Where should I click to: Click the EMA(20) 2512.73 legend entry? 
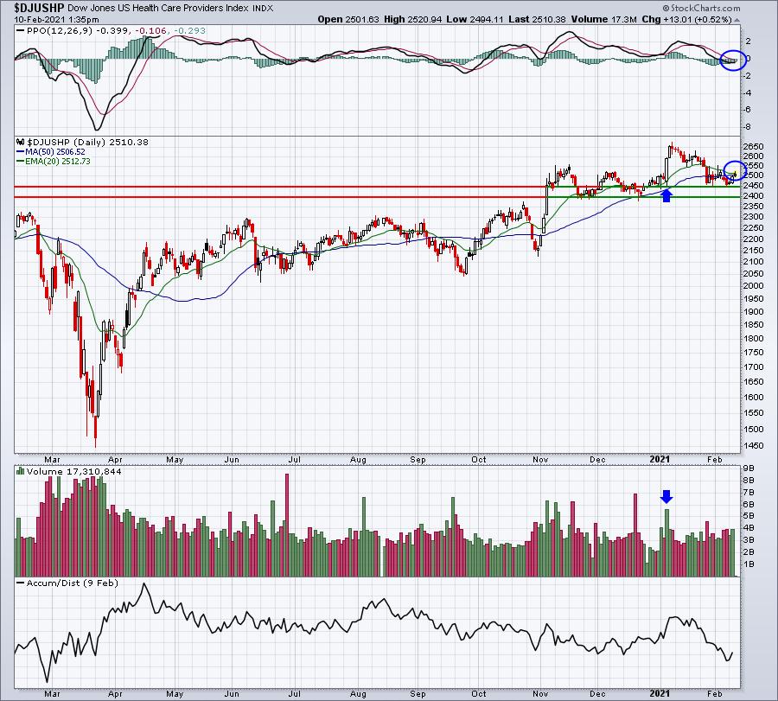pos(54,162)
